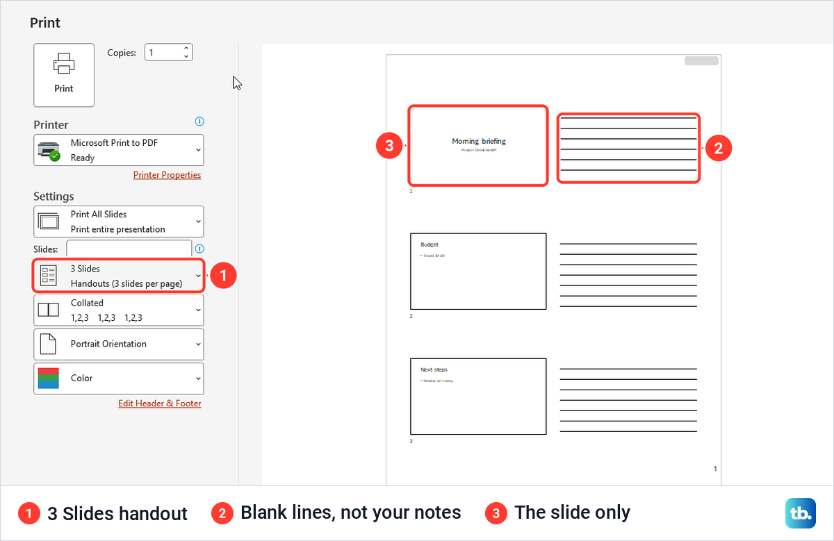Open the Microsoft Print to PDF printer dropdown
This screenshot has height=541, width=834.
click(119, 150)
